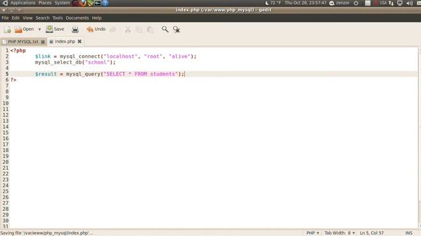Screen dimensions: 421x236
Task: Open the File menu
Action: (x=5, y=18)
